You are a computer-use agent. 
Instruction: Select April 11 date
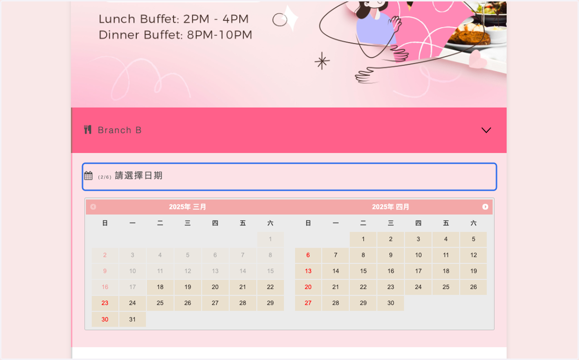click(x=446, y=255)
